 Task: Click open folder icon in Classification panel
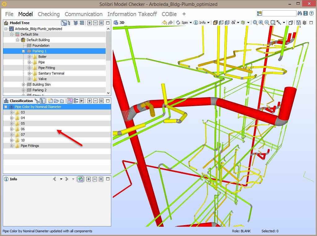(x=56, y=101)
